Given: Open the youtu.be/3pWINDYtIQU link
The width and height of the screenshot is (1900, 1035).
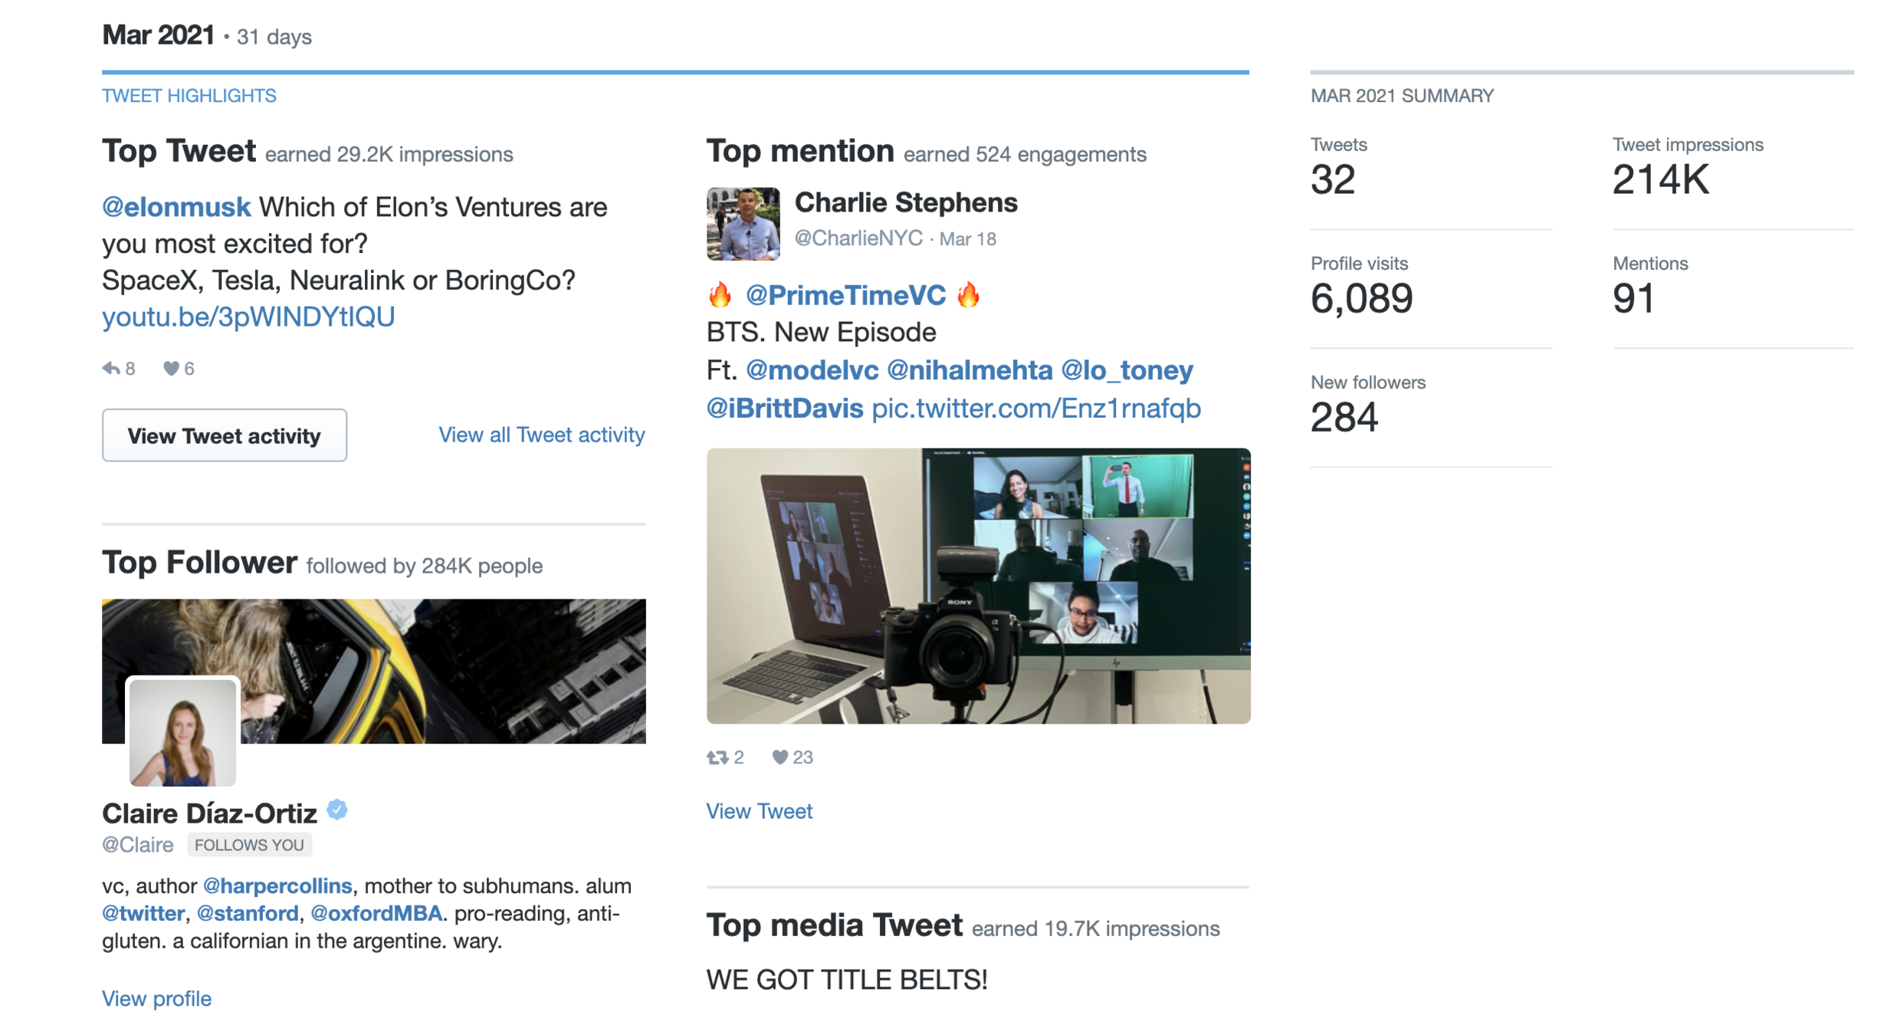Looking at the screenshot, I should [248, 317].
